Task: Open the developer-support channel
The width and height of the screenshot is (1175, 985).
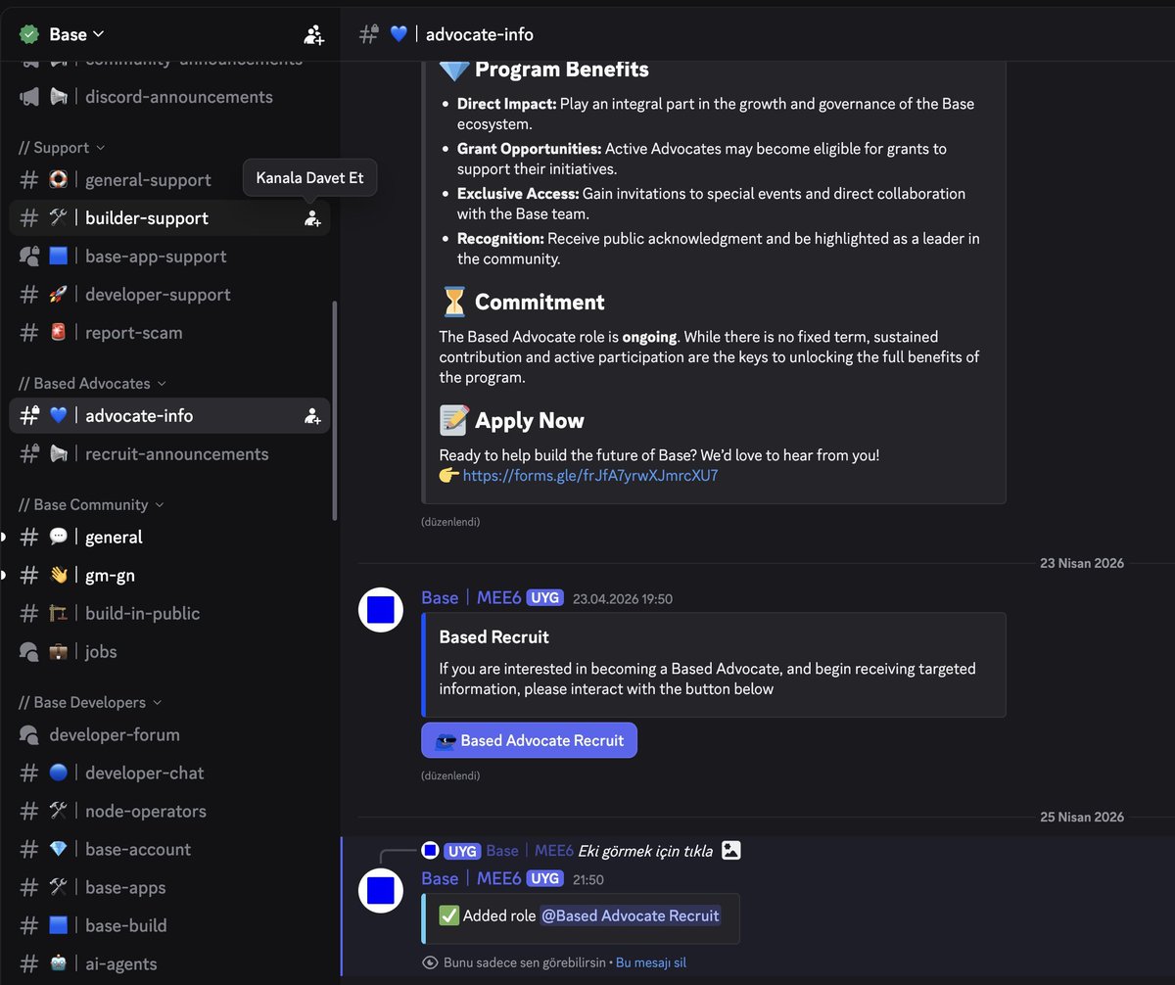Action: click(169, 295)
